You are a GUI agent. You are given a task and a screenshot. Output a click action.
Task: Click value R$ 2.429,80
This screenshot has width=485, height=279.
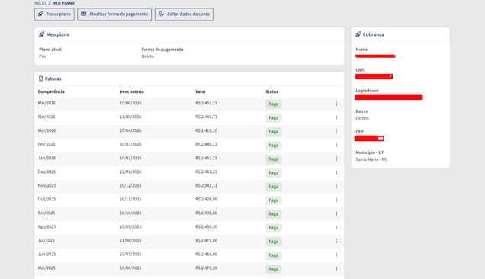[207, 199]
